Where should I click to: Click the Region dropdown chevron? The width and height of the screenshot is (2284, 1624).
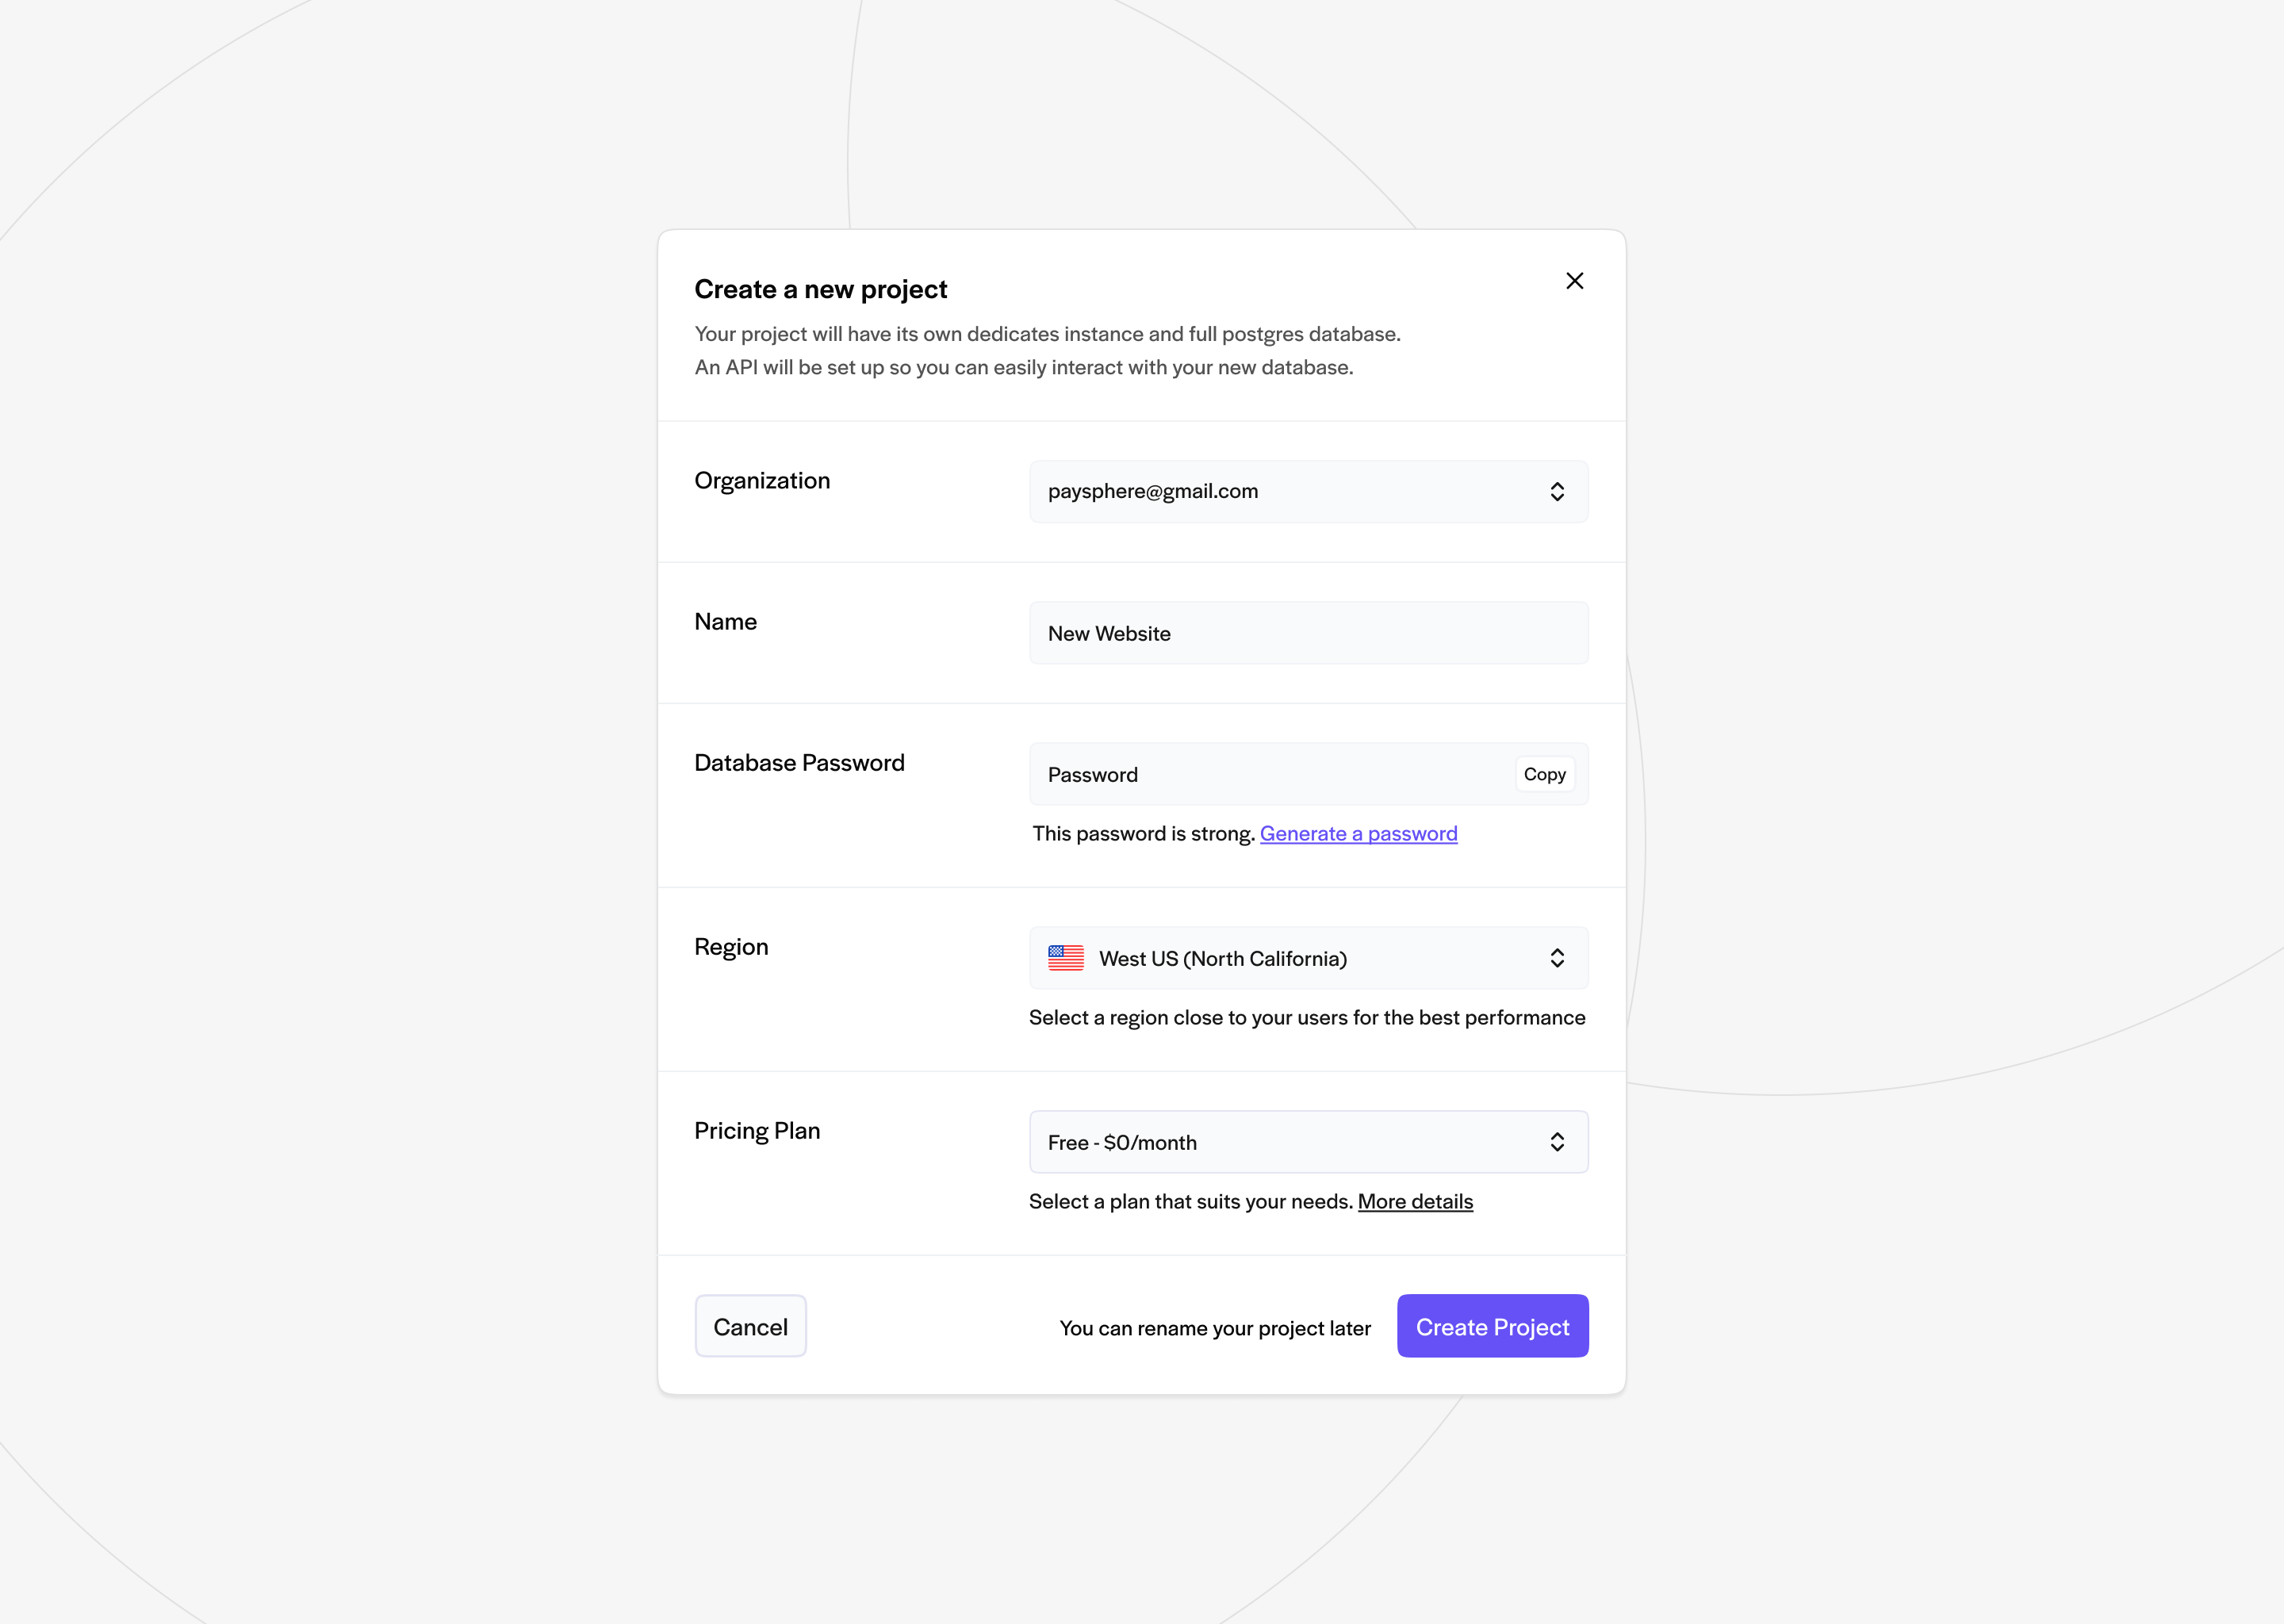pyautogui.click(x=1557, y=957)
